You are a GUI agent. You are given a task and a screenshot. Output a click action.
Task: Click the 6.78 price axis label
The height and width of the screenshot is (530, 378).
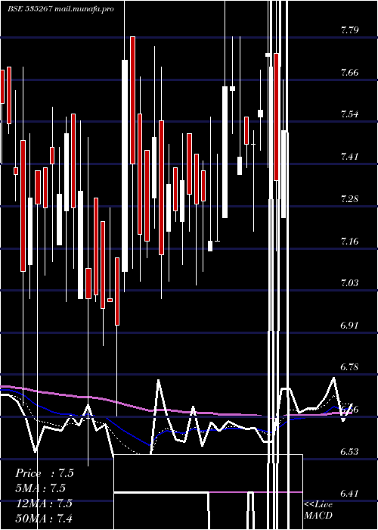(x=349, y=367)
